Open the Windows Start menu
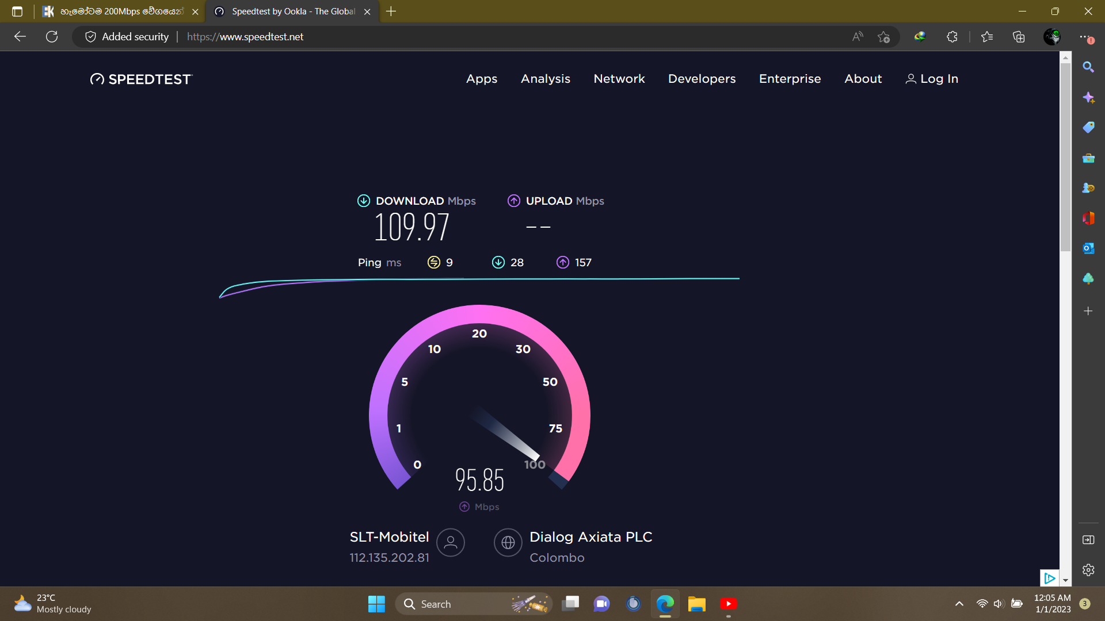The height and width of the screenshot is (621, 1105). click(376, 604)
